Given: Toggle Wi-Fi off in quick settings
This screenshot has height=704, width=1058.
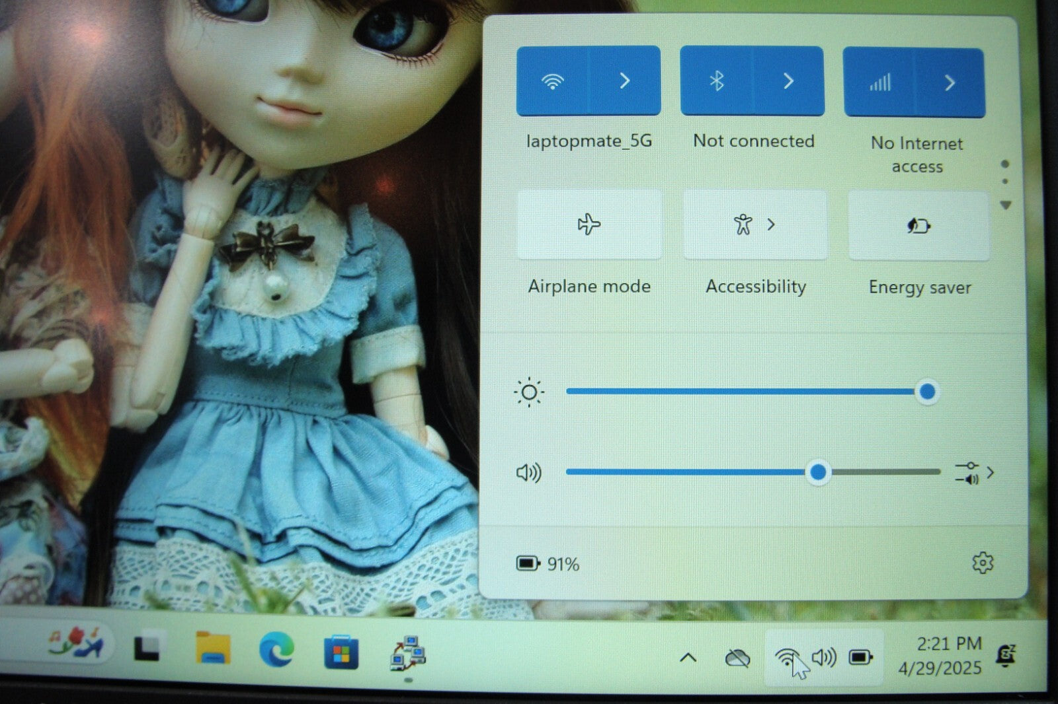Looking at the screenshot, I should click(x=552, y=81).
